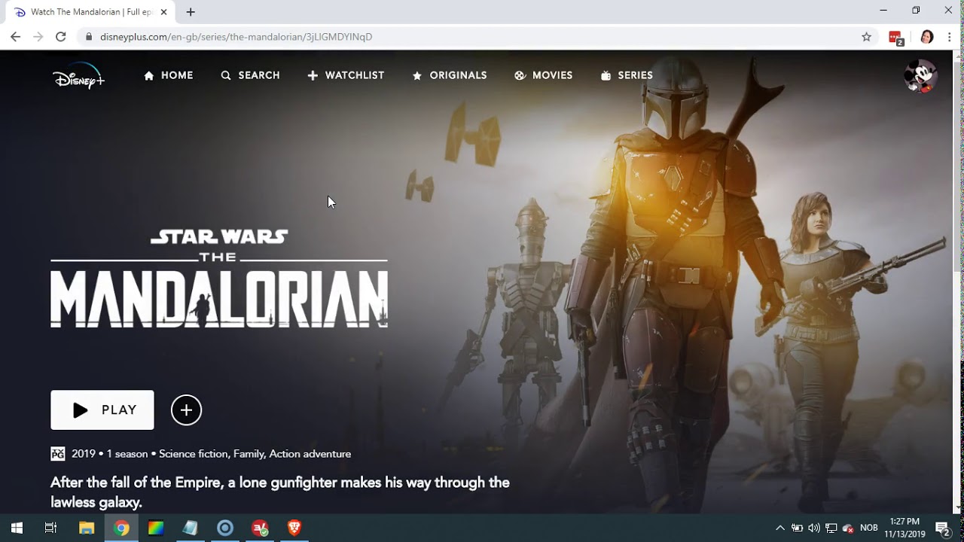964x542 pixels.
Task: Open the MOVIES section
Action: pos(544,75)
